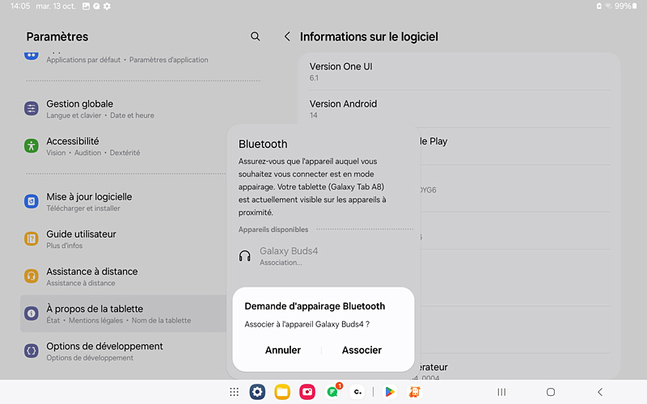This screenshot has width=647, height=404.
Task: Click the Gestion globale sliders icon
Action: point(32,109)
